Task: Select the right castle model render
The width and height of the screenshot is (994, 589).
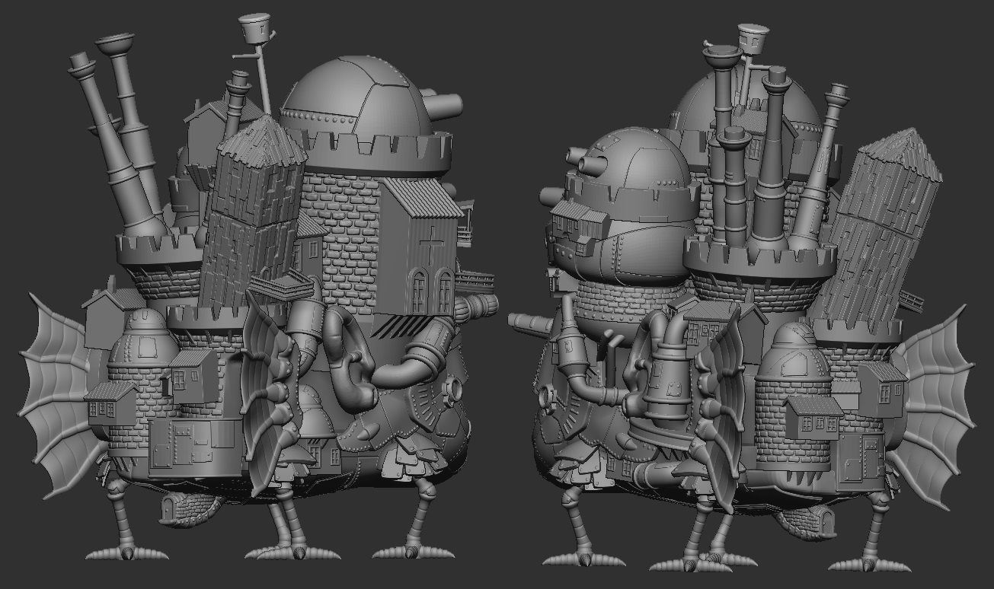Action: pyautogui.click(x=743, y=298)
